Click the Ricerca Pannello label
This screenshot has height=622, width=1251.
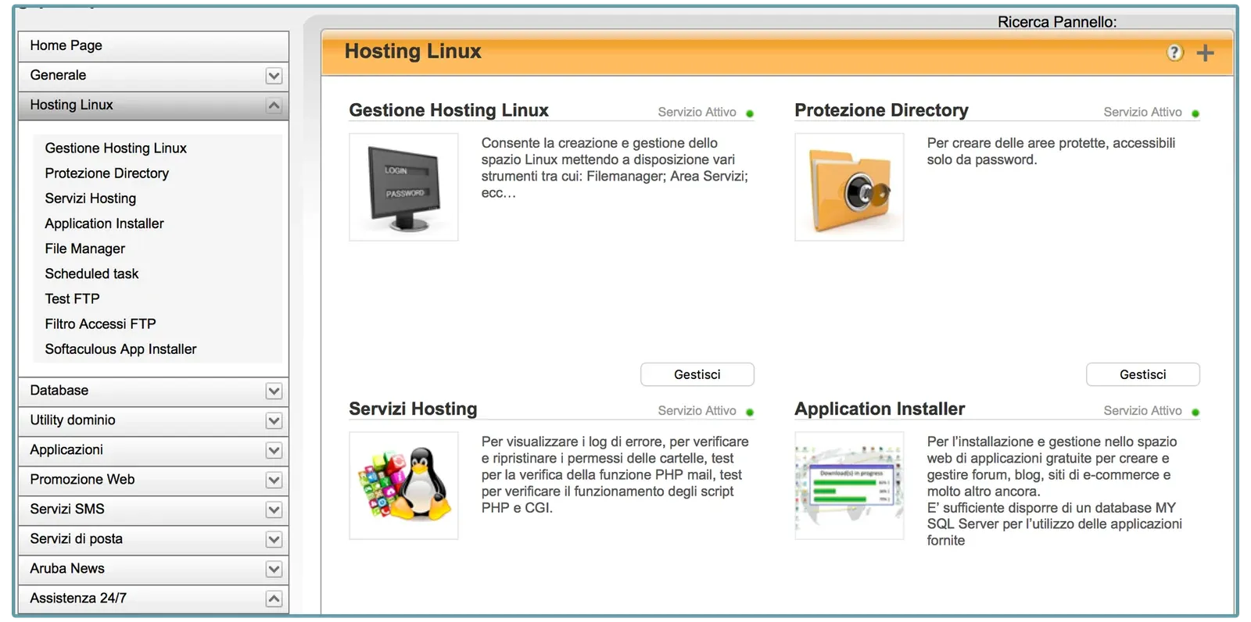tap(1057, 22)
